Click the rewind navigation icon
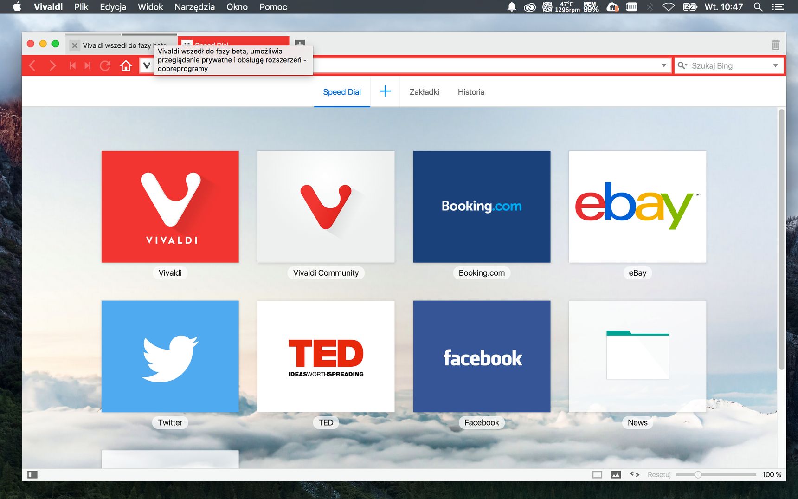 tap(72, 65)
